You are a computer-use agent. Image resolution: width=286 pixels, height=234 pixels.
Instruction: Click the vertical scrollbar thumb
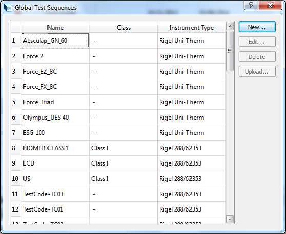[230, 51]
